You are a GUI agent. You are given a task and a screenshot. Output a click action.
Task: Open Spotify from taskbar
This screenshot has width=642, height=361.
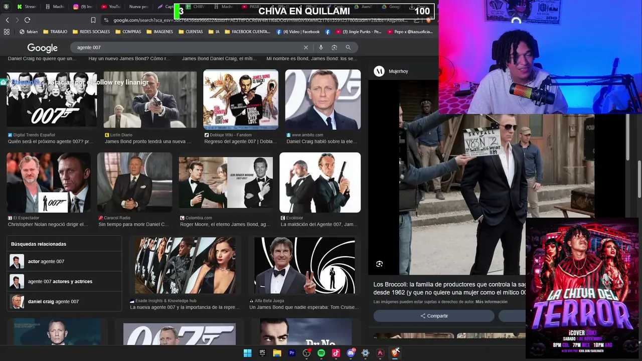point(322,353)
